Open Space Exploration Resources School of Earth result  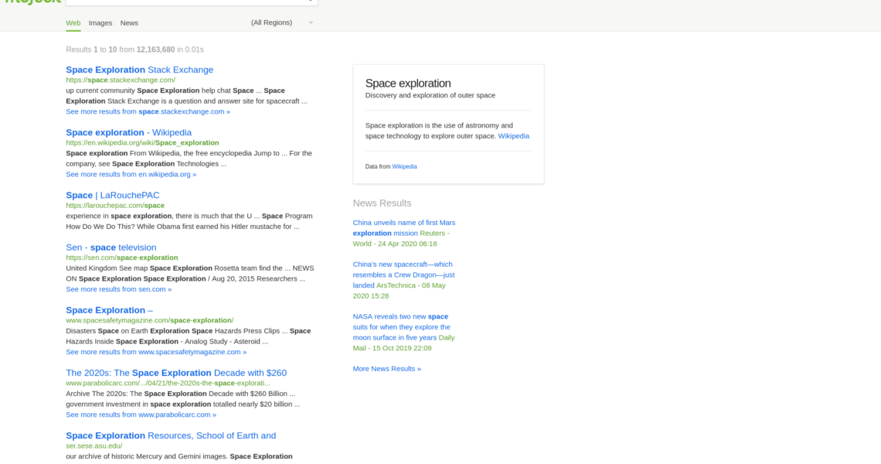(171, 435)
